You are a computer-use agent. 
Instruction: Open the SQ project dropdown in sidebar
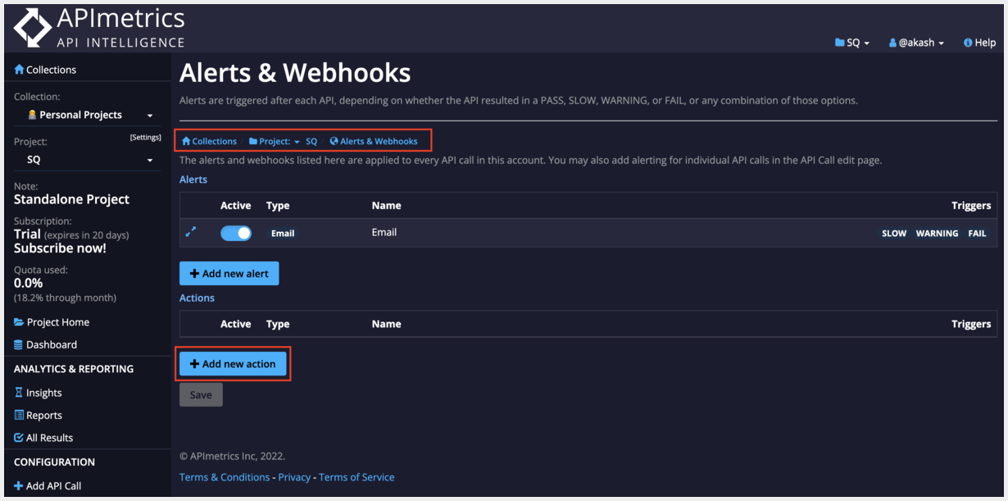coord(86,160)
